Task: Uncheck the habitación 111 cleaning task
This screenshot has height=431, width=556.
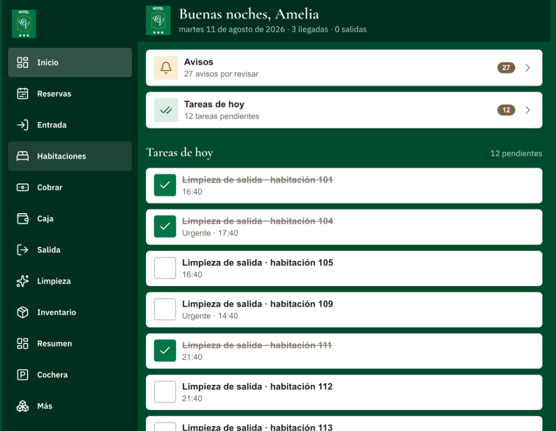Action: [165, 351]
